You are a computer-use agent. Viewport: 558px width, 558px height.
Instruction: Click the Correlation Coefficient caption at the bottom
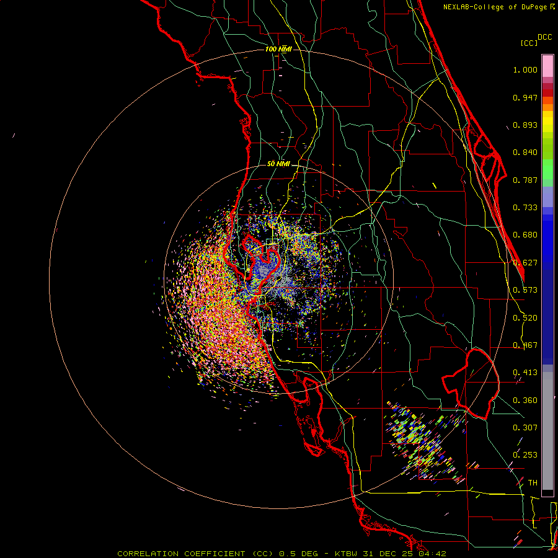click(195, 554)
